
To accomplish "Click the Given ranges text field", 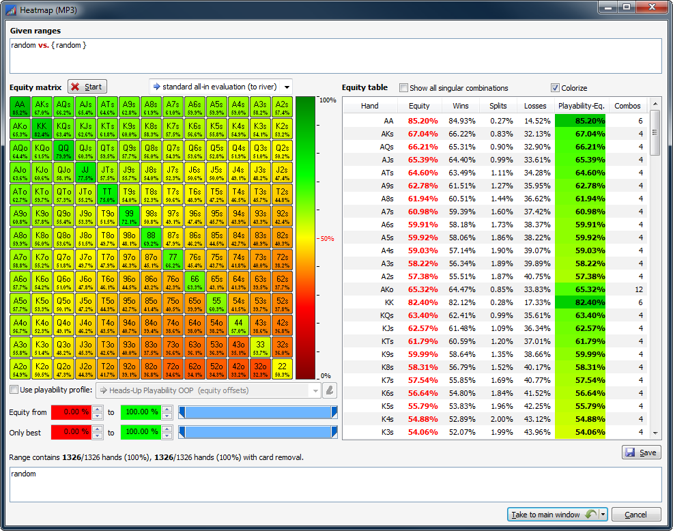I will click(336, 56).
